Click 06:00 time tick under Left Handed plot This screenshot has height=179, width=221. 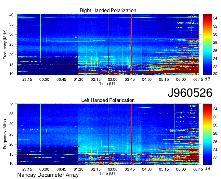[x=181, y=169]
